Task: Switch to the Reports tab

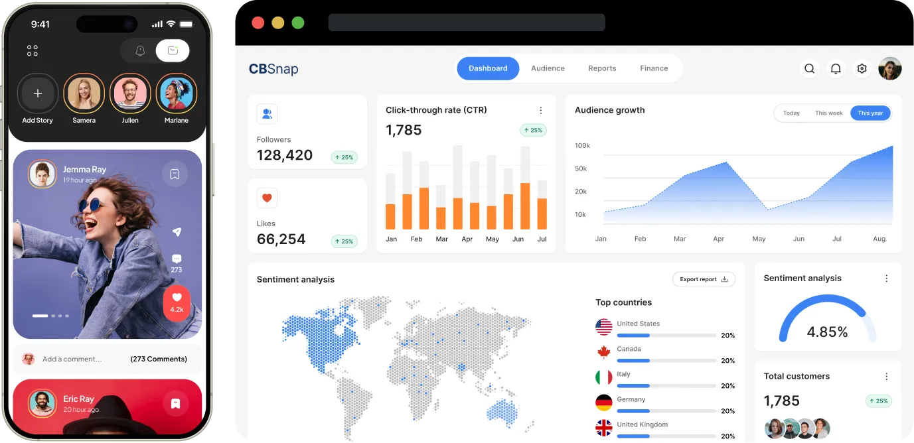Action: (602, 68)
